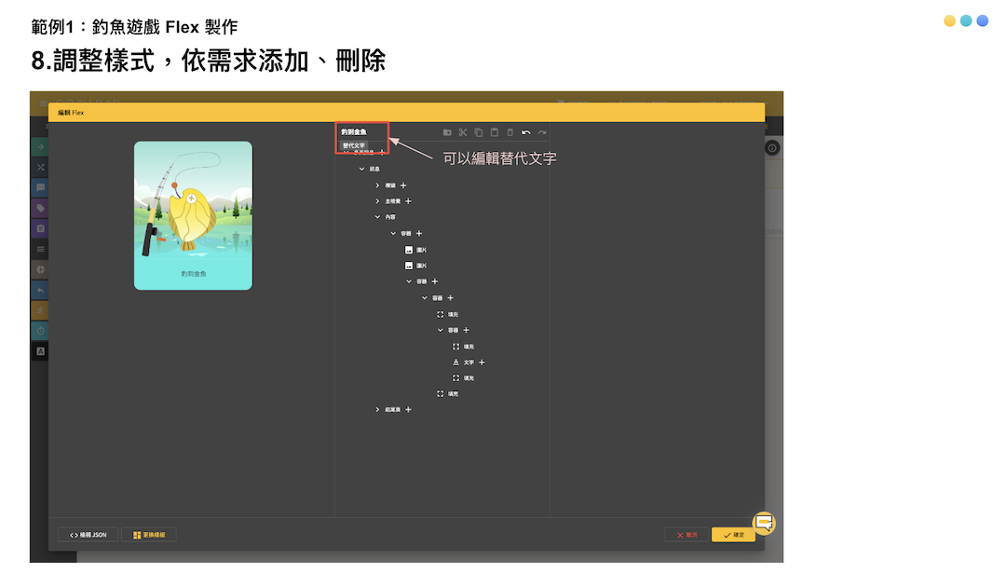This screenshot has width=1006, height=574.
Task: Click the info circle icon behind the dialog
Action: (x=772, y=148)
